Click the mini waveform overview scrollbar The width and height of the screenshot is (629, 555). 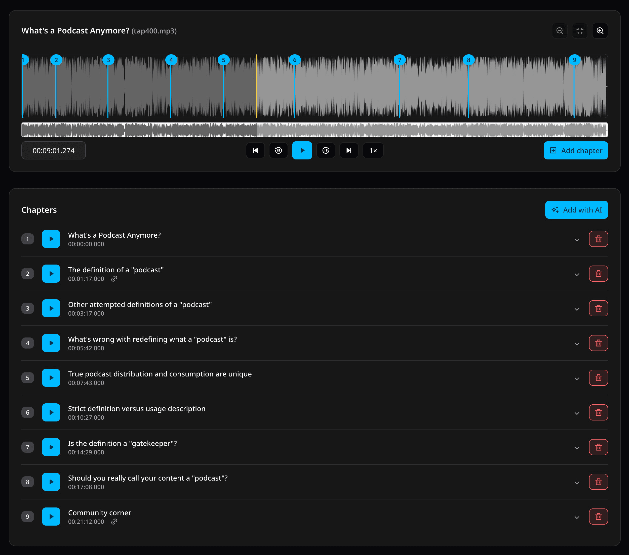(314, 130)
